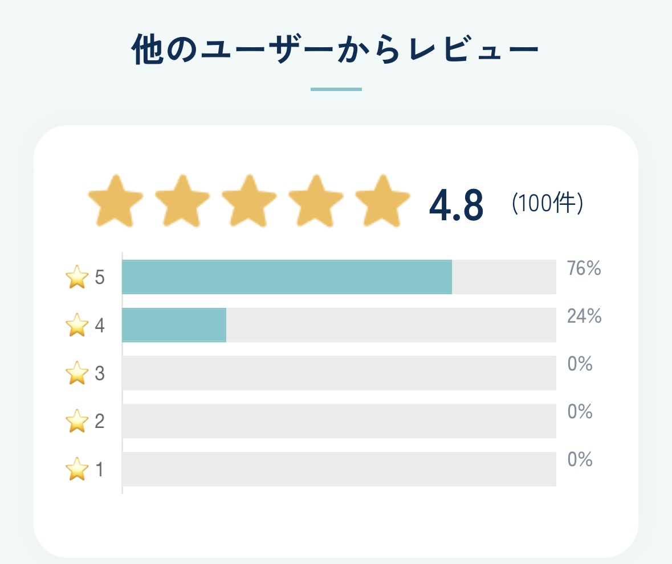Click the fifth large gold rating star
Screen dimensions: 672x564
coord(382,201)
